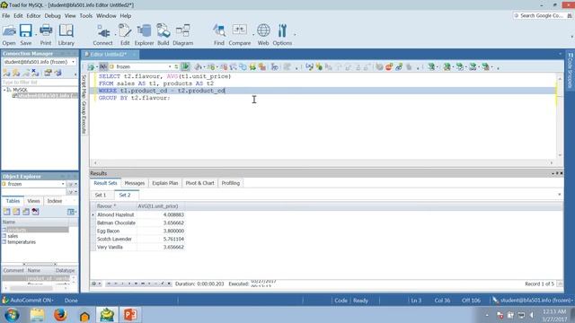Click the Egg Bacon result cell

116,231
